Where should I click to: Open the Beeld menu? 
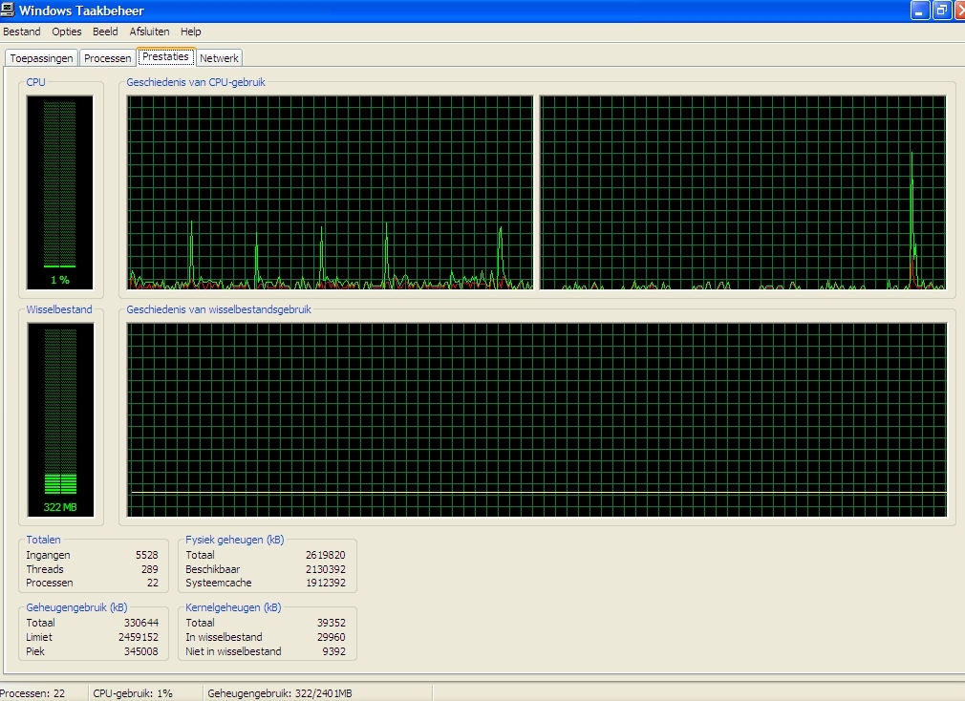[105, 32]
